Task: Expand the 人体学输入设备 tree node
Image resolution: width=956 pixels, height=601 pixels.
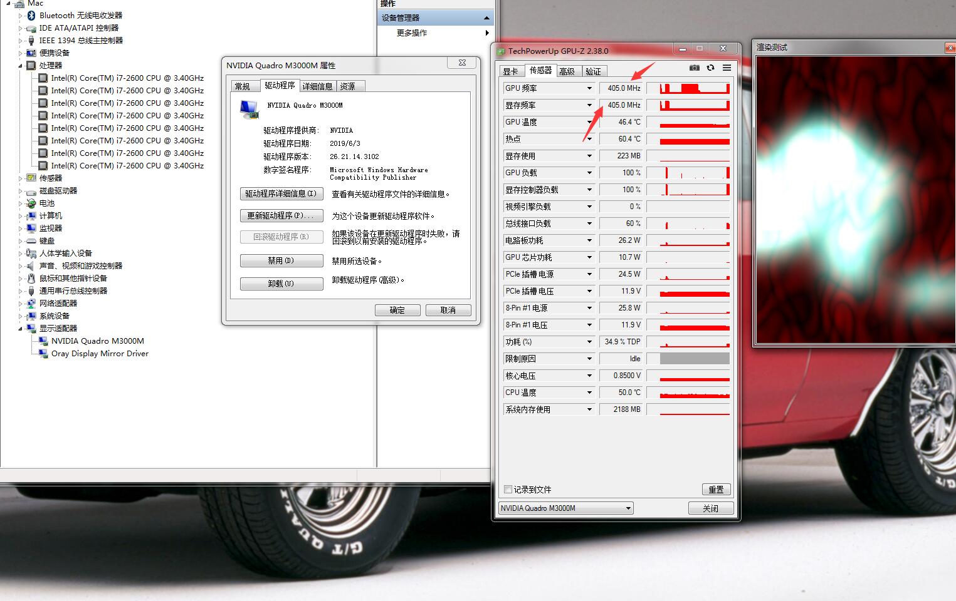Action: pos(20,253)
